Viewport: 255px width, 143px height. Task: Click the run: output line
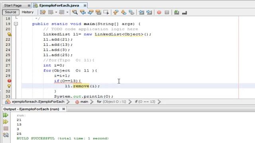21,116
